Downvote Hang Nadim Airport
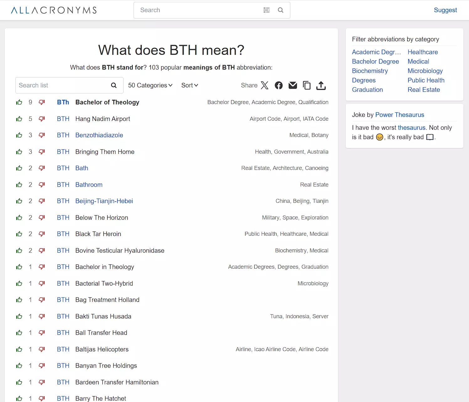469x402 pixels. pyautogui.click(x=42, y=119)
